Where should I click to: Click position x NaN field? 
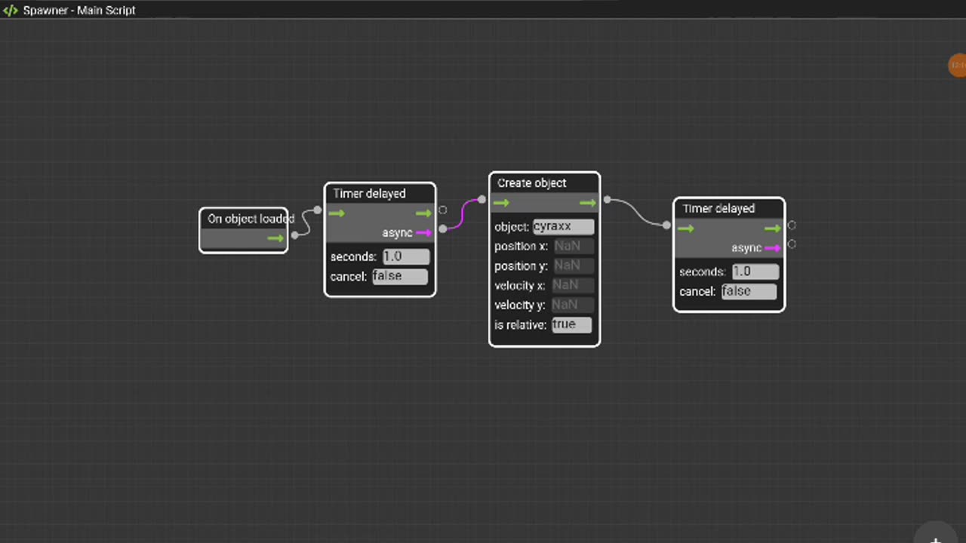pos(574,246)
